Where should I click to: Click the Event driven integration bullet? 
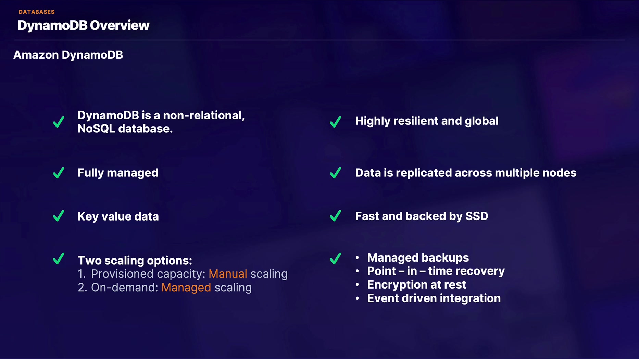(x=434, y=298)
